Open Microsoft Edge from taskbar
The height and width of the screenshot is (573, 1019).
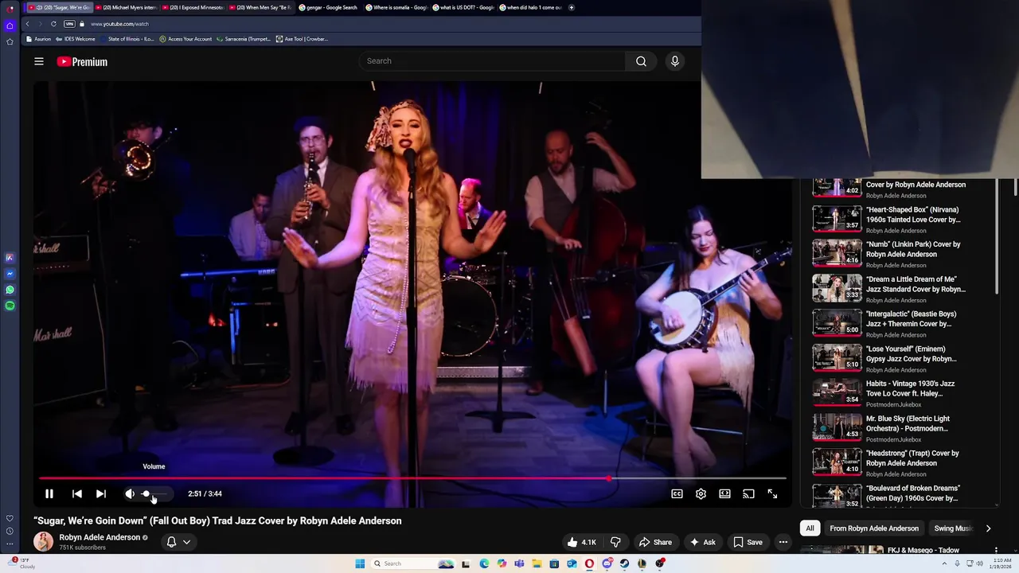pos(484,563)
